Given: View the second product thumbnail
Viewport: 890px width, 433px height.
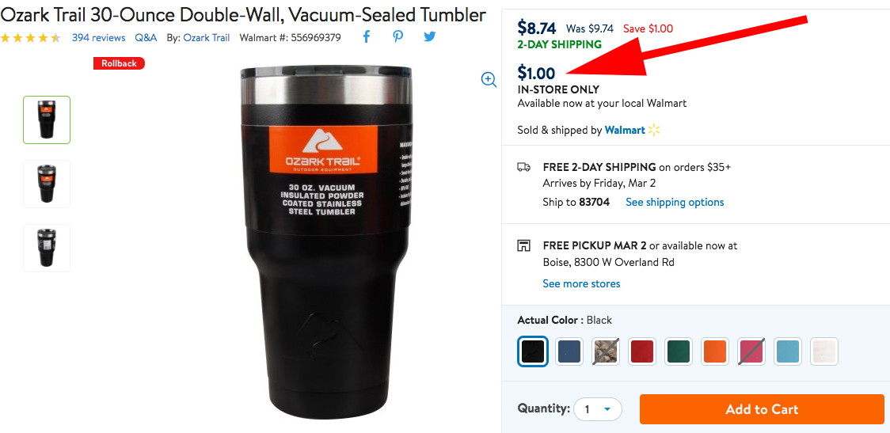Looking at the screenshot, I should (x=47, y=184).
